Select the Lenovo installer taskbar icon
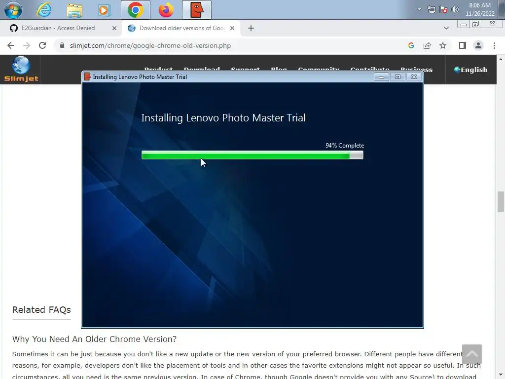Screen dimensions: 505x379 197,10
